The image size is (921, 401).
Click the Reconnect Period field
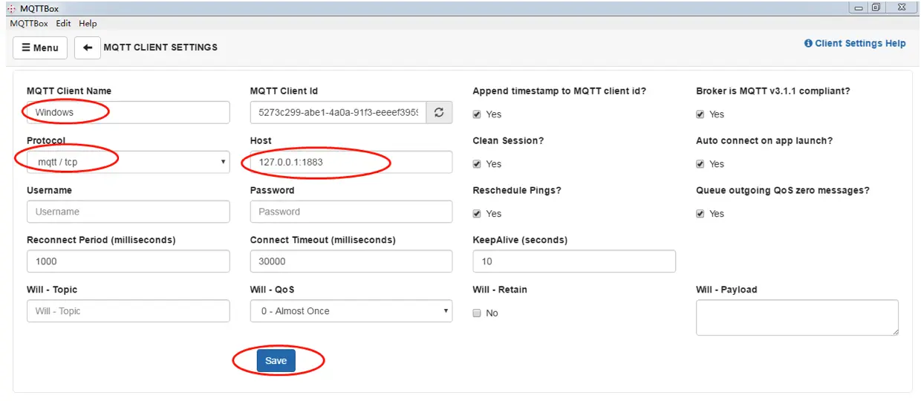pos(128,261)
